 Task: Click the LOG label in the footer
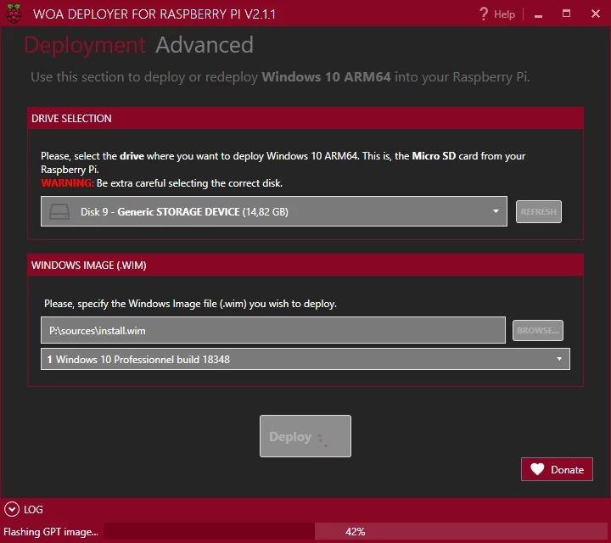[33, 510]
